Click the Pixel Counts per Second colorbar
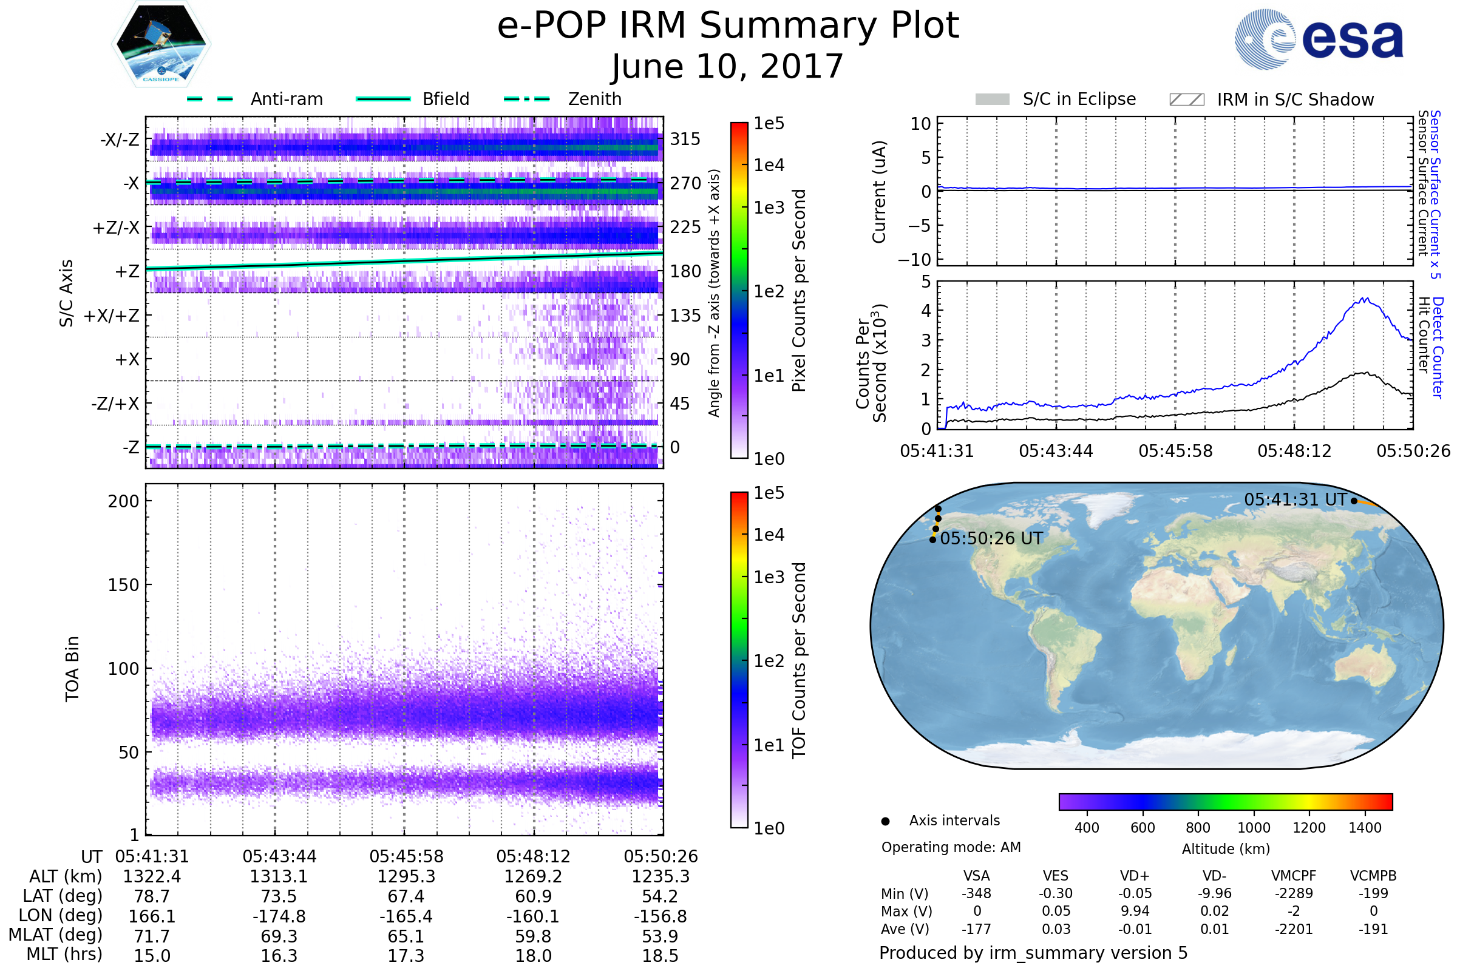Screen dimensions: 1457x971 click(739, 291)
